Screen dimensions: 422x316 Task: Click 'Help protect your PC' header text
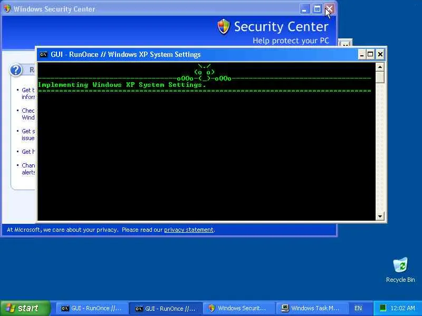click(291, 41)
